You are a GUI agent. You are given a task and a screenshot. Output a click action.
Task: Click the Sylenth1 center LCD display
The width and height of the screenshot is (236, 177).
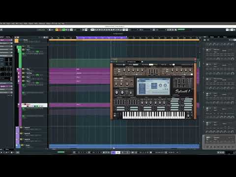[x=153, y=86]
